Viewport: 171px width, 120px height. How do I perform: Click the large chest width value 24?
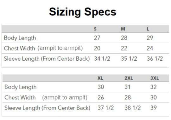150,48
